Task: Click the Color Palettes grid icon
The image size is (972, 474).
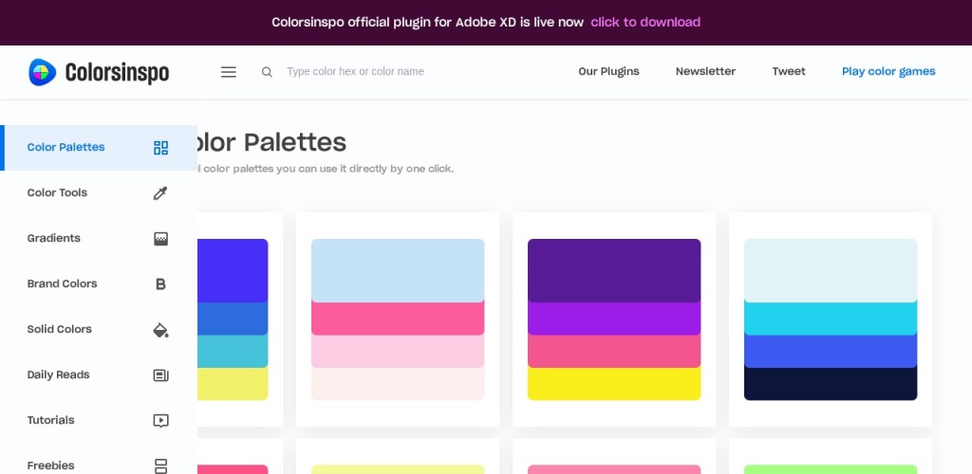Action: [x=160, y=148]
